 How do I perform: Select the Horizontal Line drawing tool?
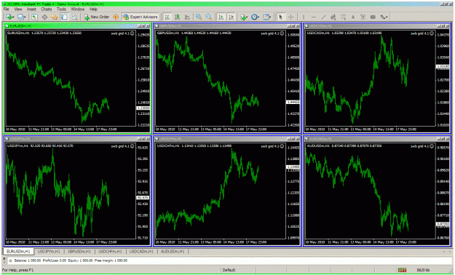313,17
